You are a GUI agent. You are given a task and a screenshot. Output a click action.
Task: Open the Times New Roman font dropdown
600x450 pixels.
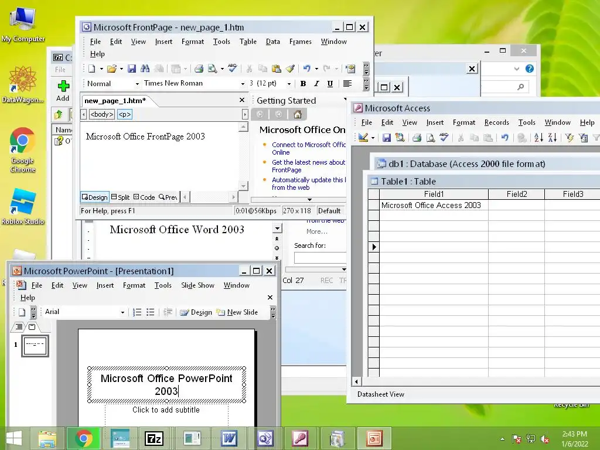pyautogui.click(x=243, y=84)
